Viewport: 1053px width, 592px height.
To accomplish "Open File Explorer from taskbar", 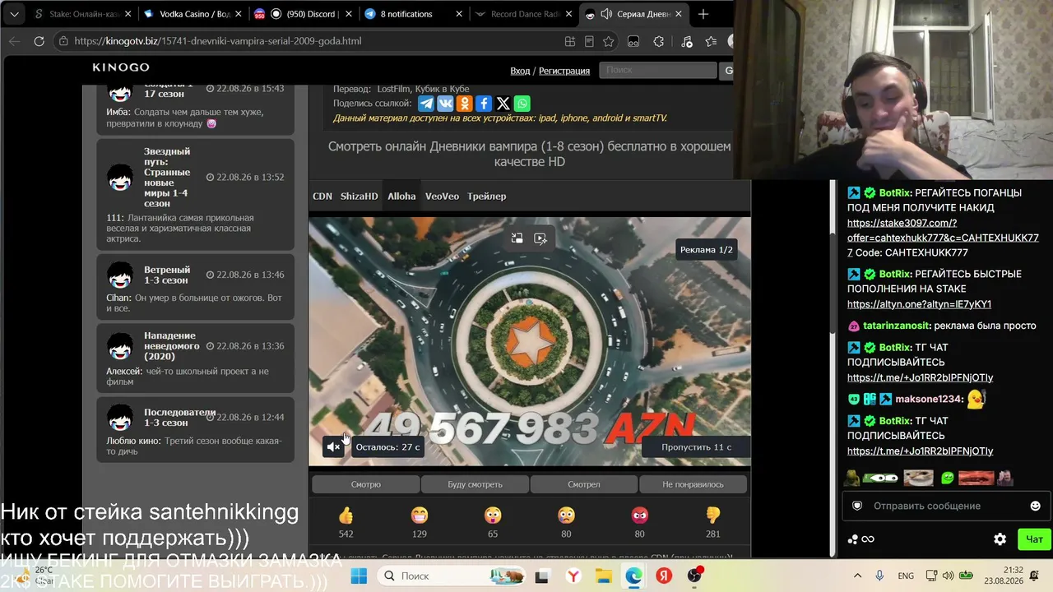I will pos(603,576).
